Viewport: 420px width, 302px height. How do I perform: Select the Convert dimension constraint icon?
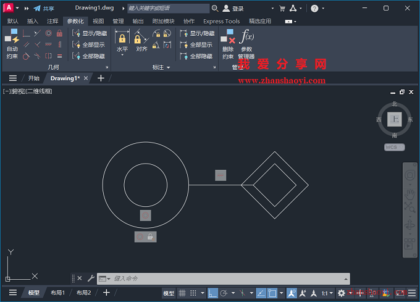tap(167, 44)
